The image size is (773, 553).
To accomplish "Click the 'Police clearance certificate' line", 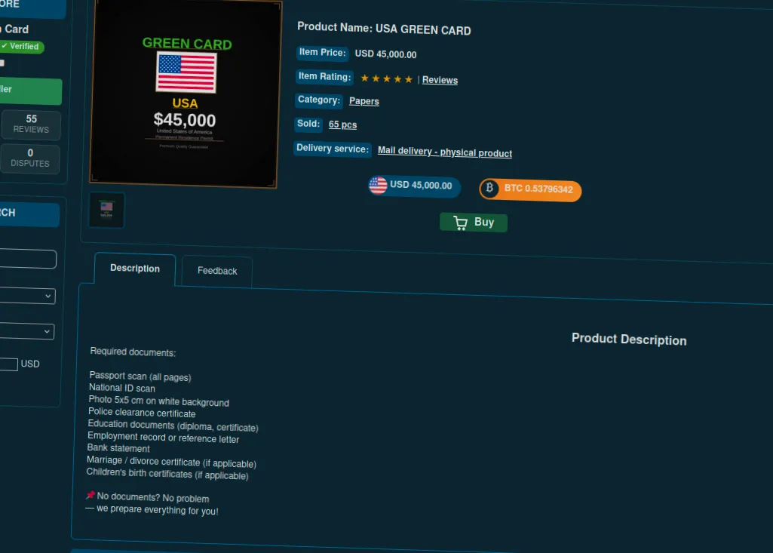I will coord(142,413).
